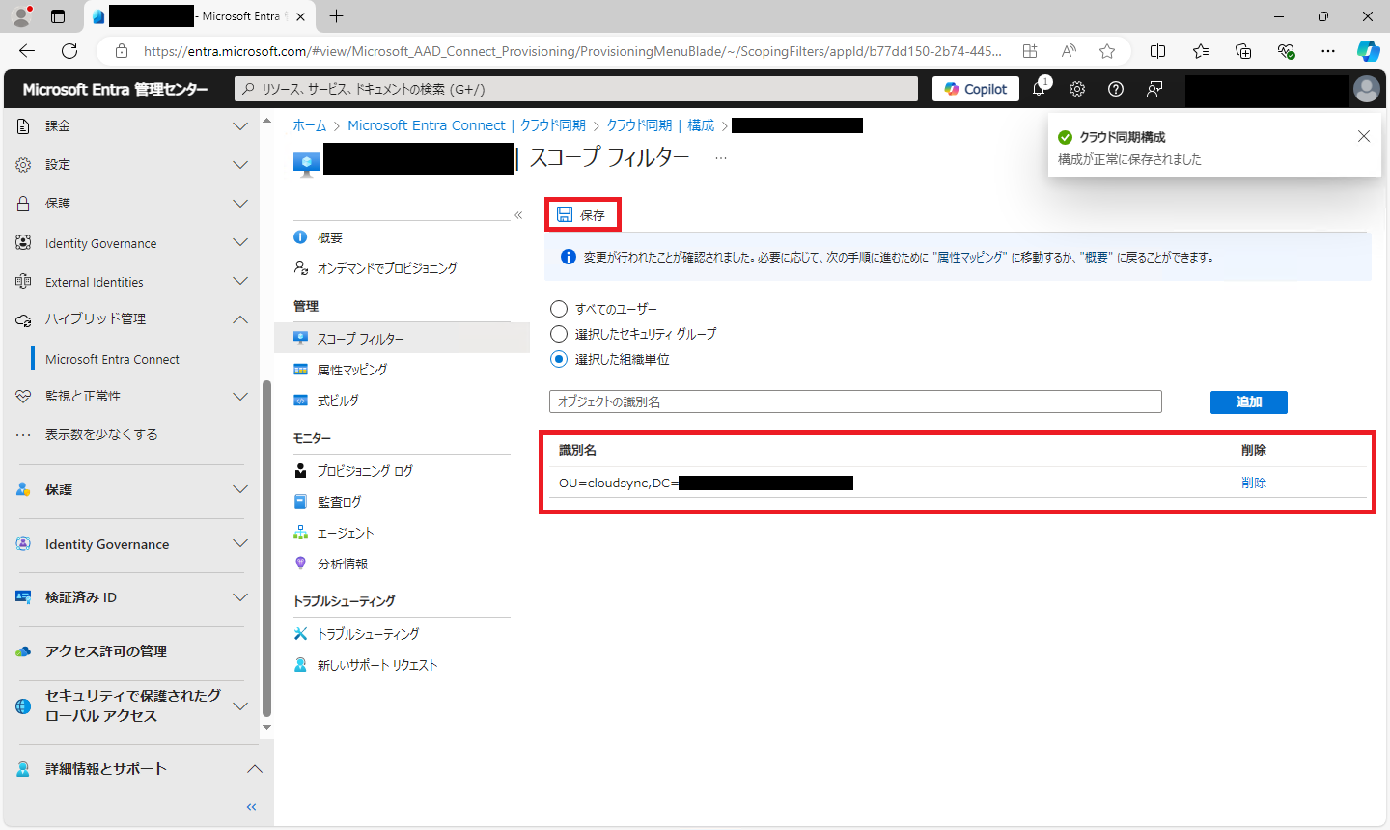Click the Copilot button
The image size is (1390, 830).
[x=976, y=89]
